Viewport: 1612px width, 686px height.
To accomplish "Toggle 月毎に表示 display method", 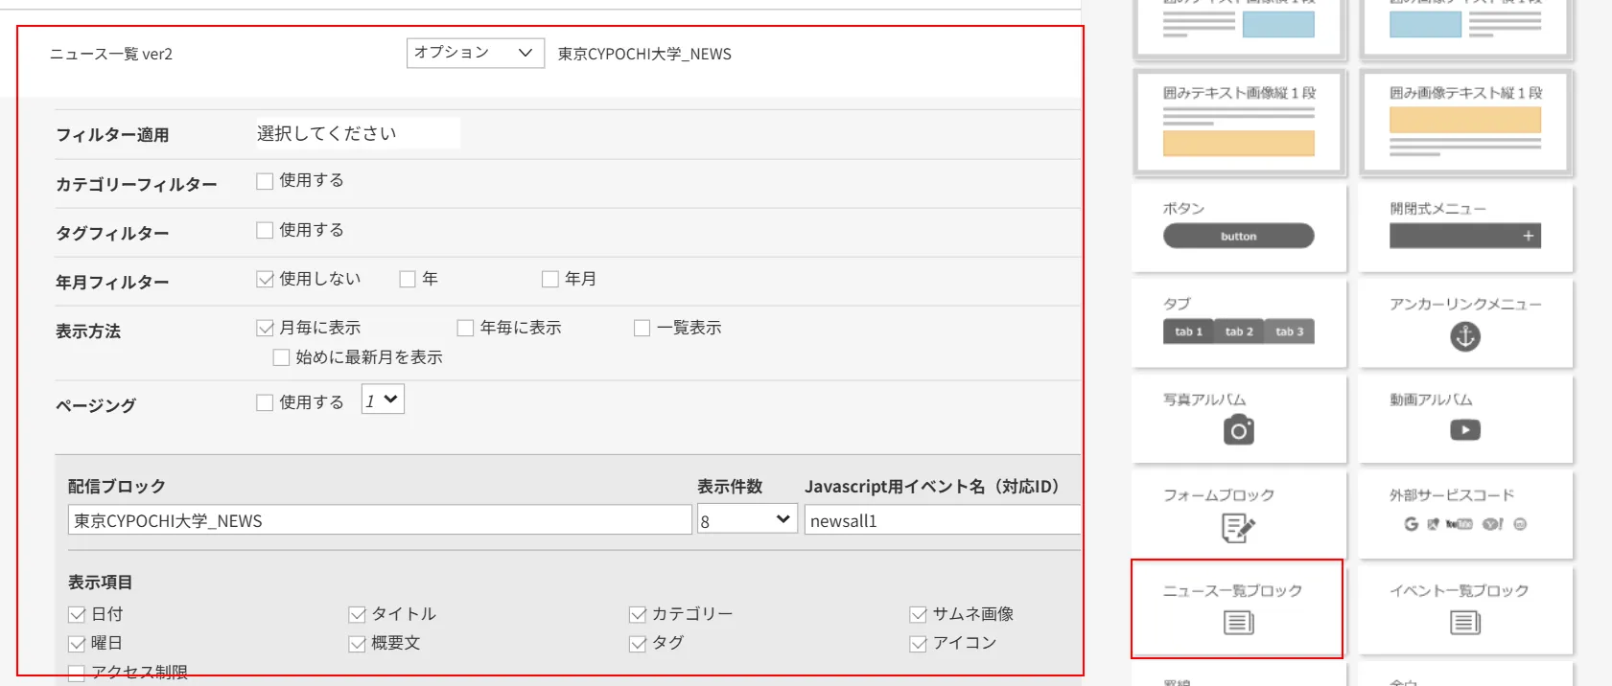I will click(265, 329).
